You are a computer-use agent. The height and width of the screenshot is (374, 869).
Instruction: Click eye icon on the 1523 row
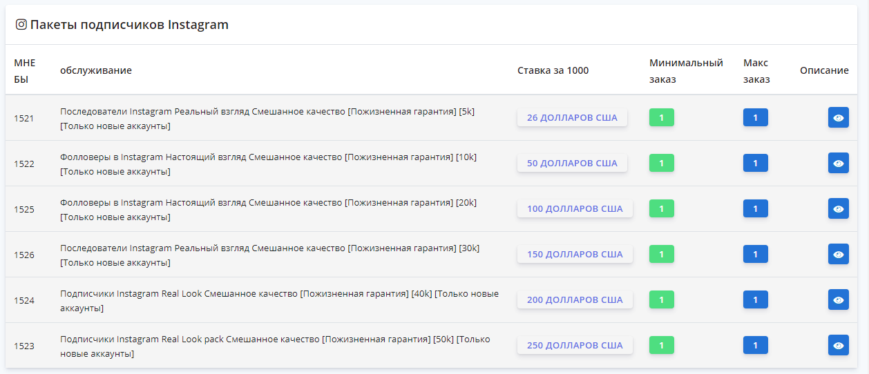coord(838,345)
